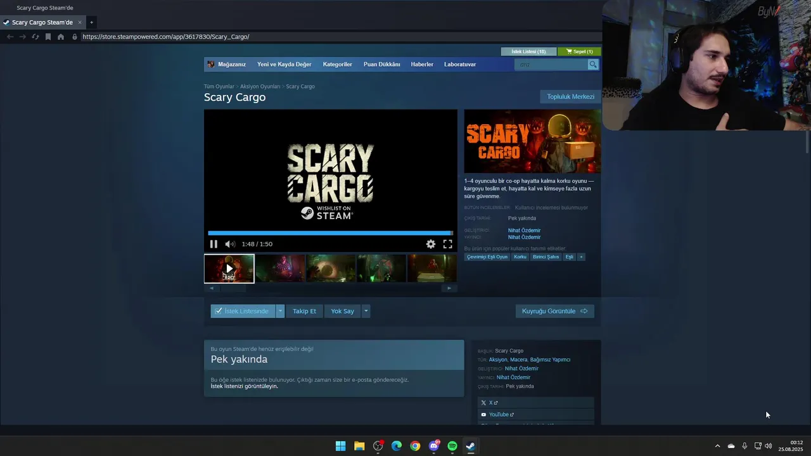Open Microsoft Edge from taskbar

397,446
